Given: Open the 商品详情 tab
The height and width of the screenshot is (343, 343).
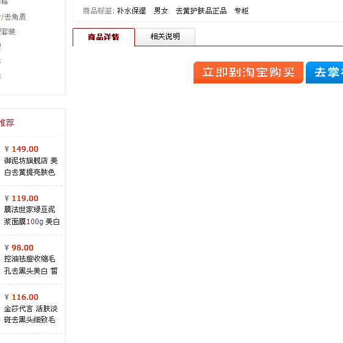Looking at the screenshot, I should click(x=103, y=37).
